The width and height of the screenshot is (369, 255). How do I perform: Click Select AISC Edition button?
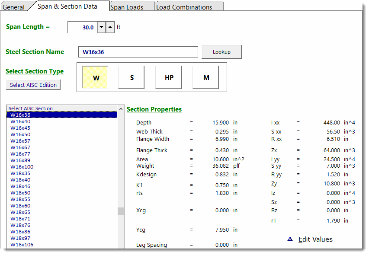click(33, 85)
